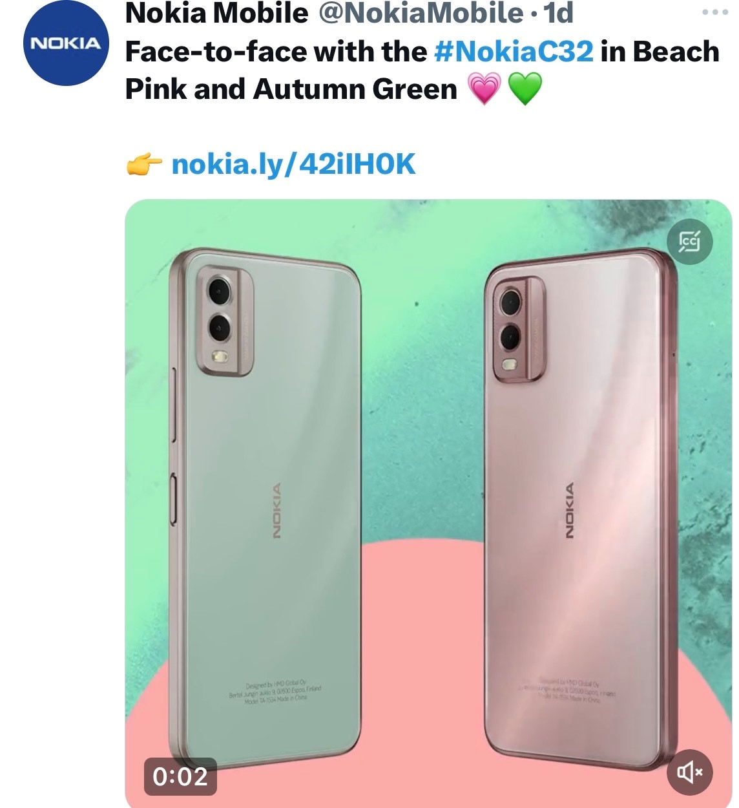Screen dimensions: 739x808
Task: Open the three-dot more options menu
Action: click(x=715, y=13)
